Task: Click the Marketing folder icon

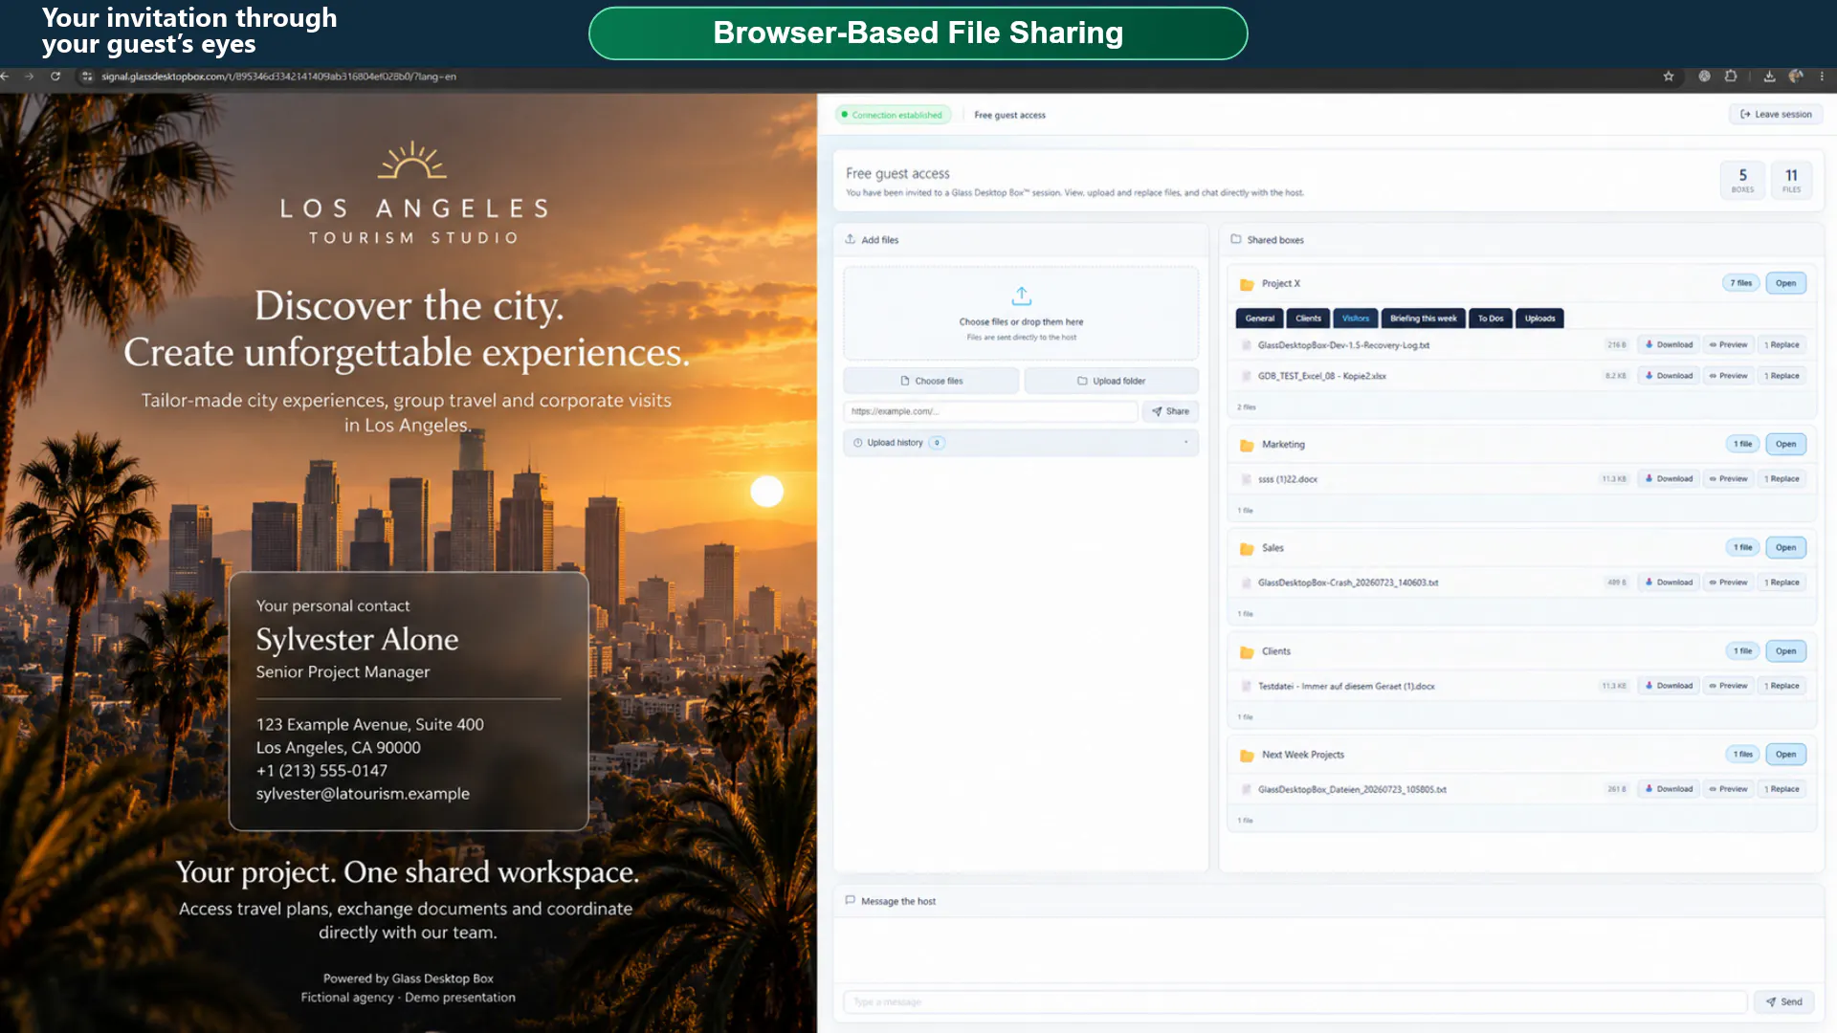Action: (x=1247, y=445)
